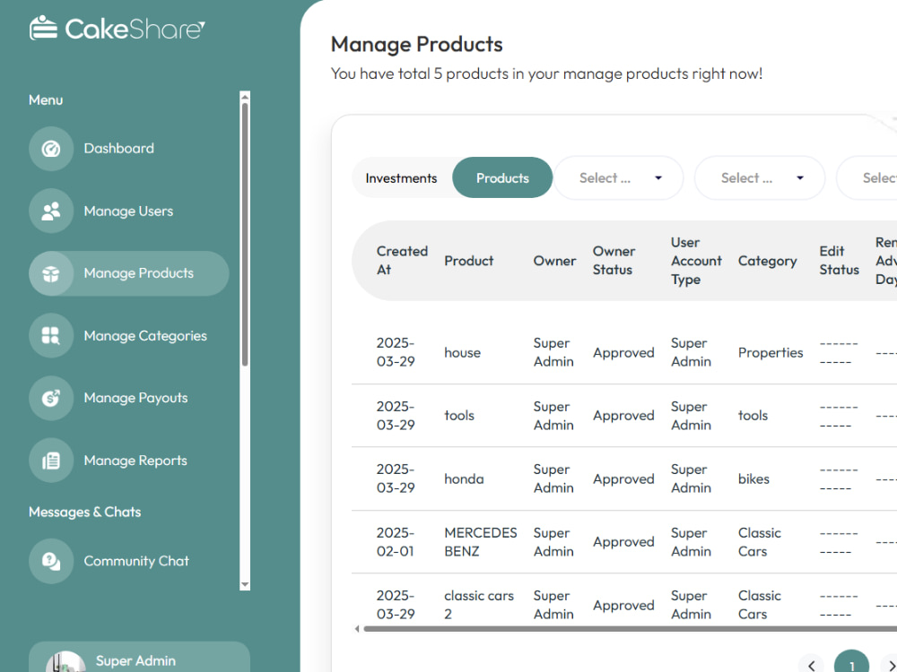Expand the first Select dropdown filter
This screenshot has height=672, width=897.
click(x=618, y=177)
